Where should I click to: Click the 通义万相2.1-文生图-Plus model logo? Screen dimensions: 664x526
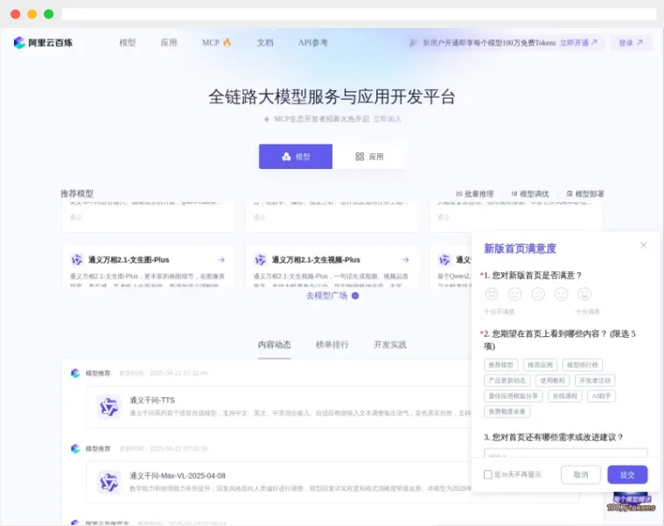coord(77,260)
